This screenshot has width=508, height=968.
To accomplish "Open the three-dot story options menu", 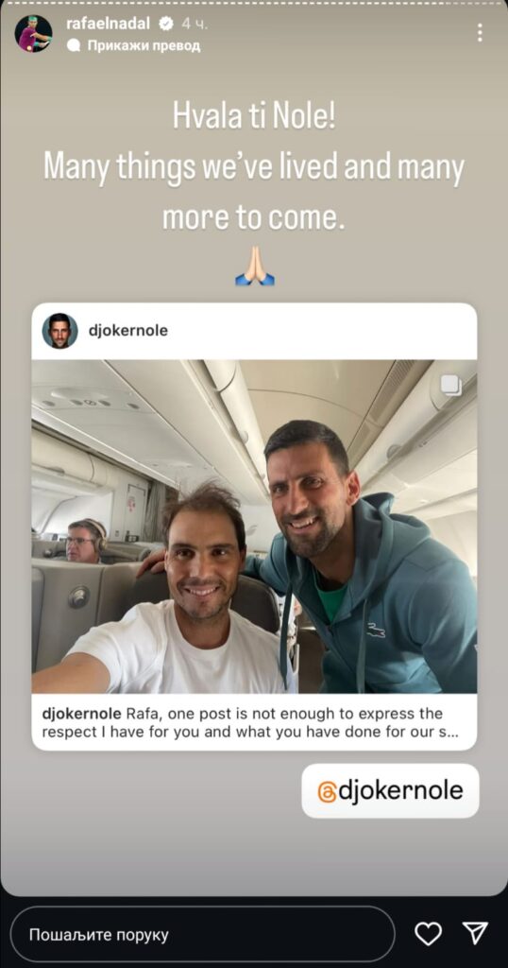I will tap(480, 33).
